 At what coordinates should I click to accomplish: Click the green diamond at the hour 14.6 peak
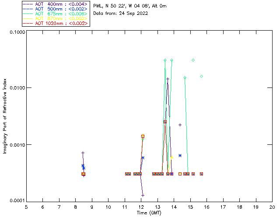coord(185,78)
